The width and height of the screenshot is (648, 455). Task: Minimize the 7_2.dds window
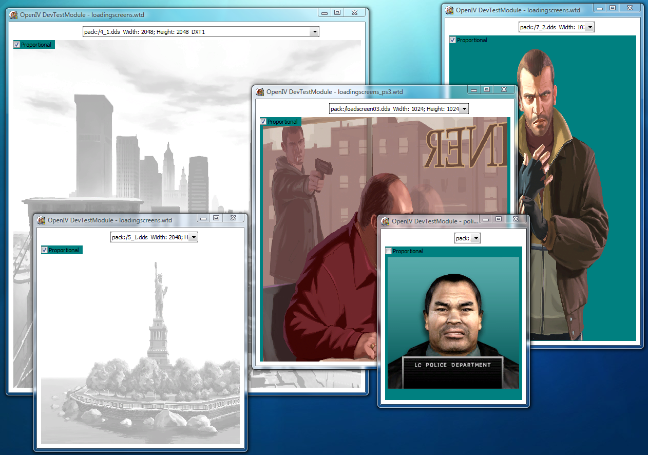[600, 8]
